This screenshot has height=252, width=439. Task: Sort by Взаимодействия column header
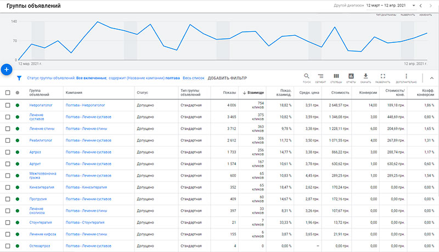(253, 93)
